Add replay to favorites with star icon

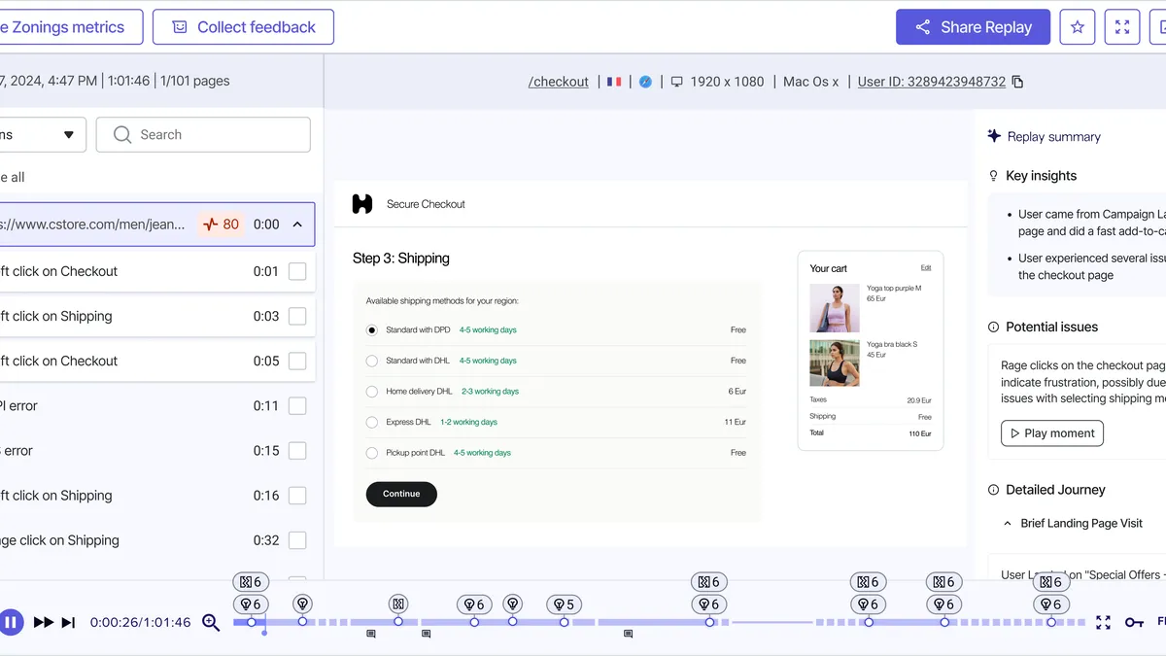[x=1078, y=27]
